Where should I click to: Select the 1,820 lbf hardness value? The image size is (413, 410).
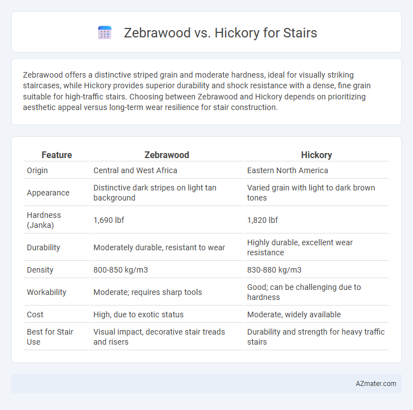click(x=262, y=220)
